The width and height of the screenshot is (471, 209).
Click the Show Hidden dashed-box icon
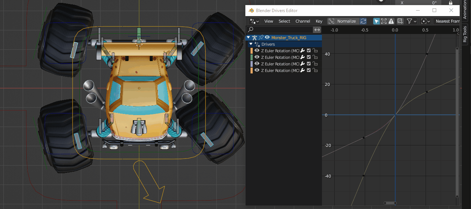(384, 21)
